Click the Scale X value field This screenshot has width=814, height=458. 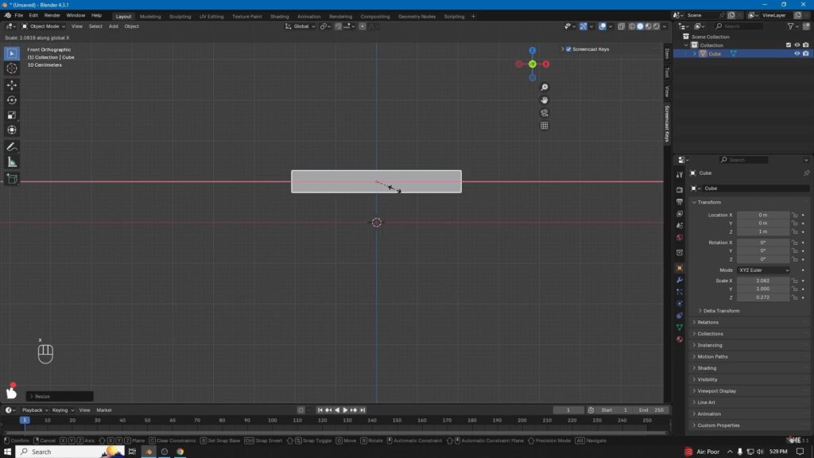[763, 281]
